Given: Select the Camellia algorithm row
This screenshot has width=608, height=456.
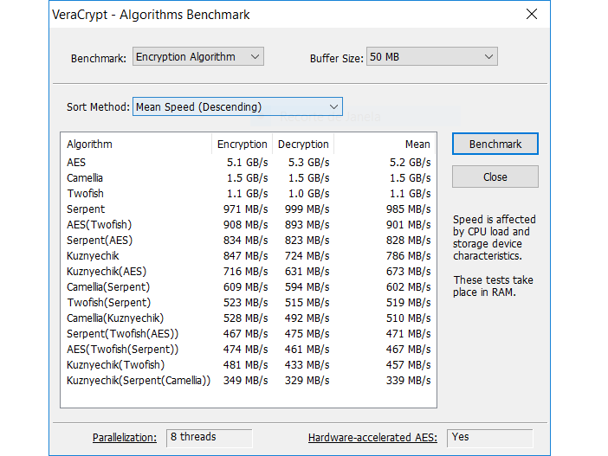Looking at the screenshot, I should pos(249,178).
